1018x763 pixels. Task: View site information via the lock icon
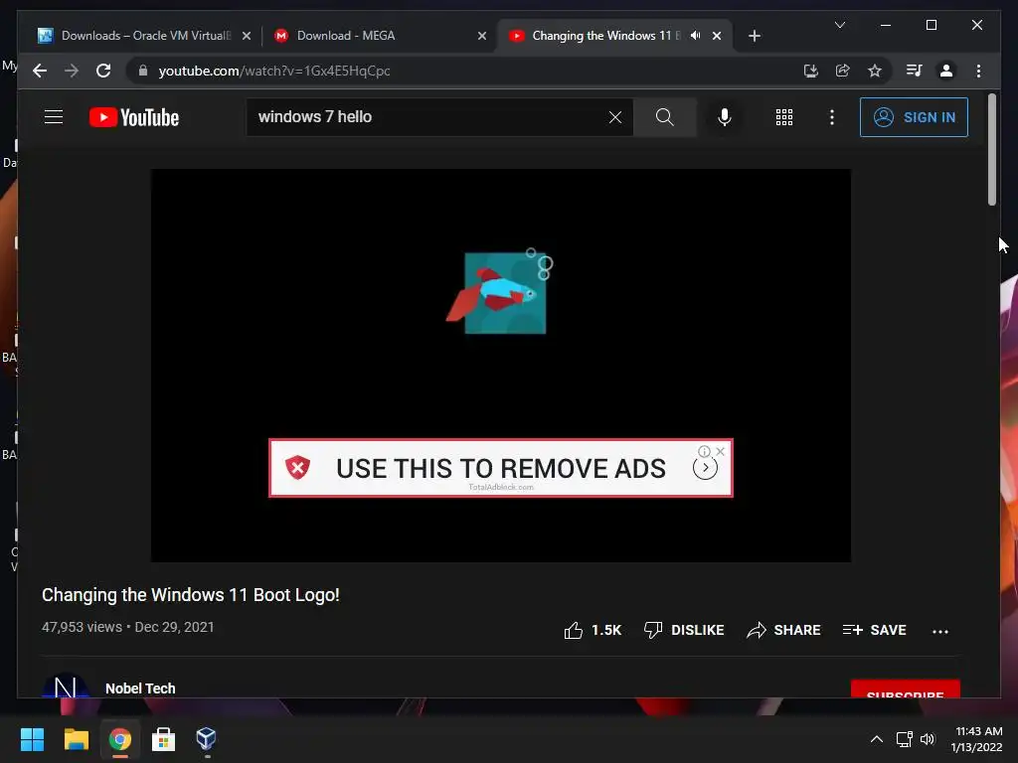pos(143,71)
